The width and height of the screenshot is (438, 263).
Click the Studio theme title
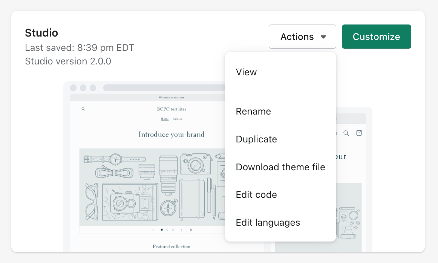point(41,33)
